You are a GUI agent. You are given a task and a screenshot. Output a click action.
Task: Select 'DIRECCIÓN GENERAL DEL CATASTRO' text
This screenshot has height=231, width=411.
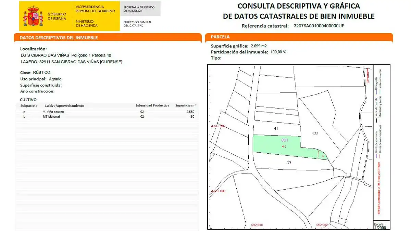click(137, 24)
